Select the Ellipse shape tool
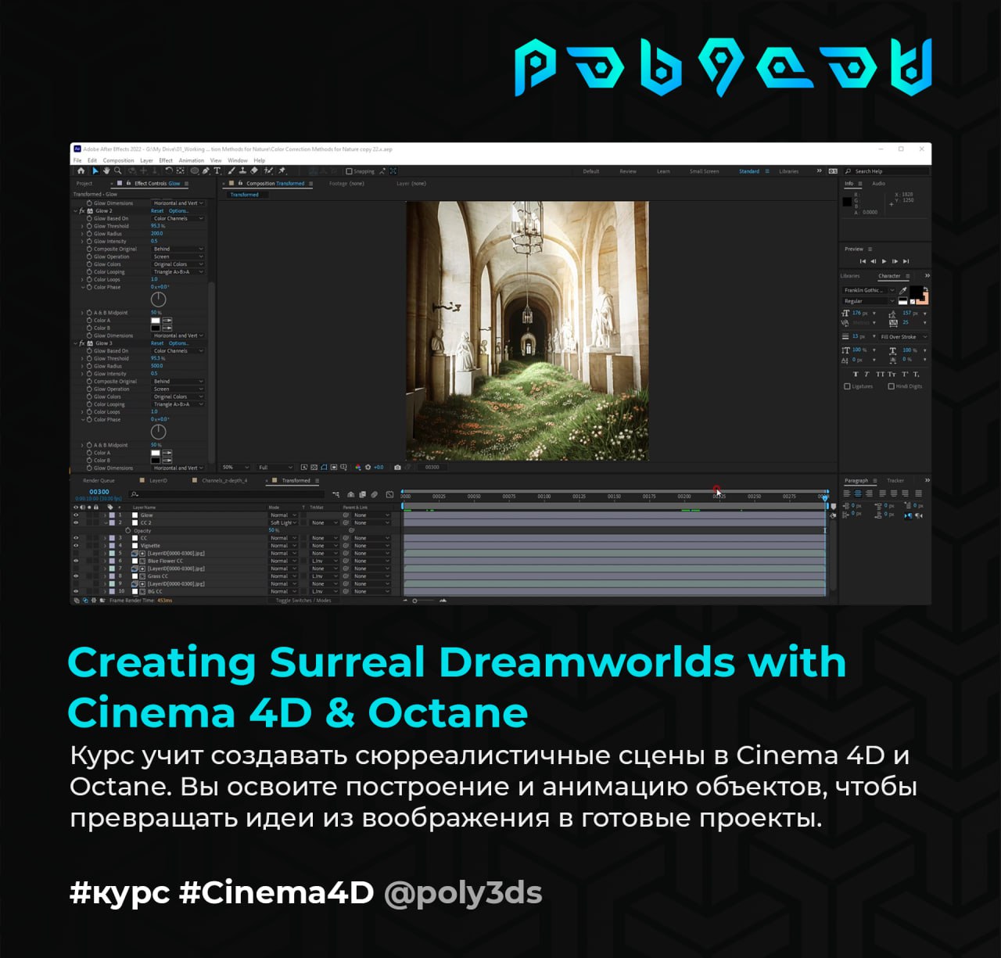 point(195,170)
